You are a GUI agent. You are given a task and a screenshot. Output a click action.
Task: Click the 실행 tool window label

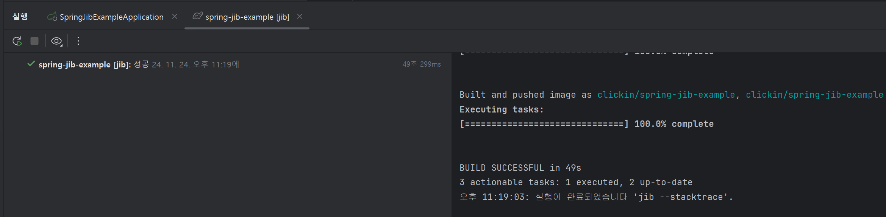coord(20,16)
